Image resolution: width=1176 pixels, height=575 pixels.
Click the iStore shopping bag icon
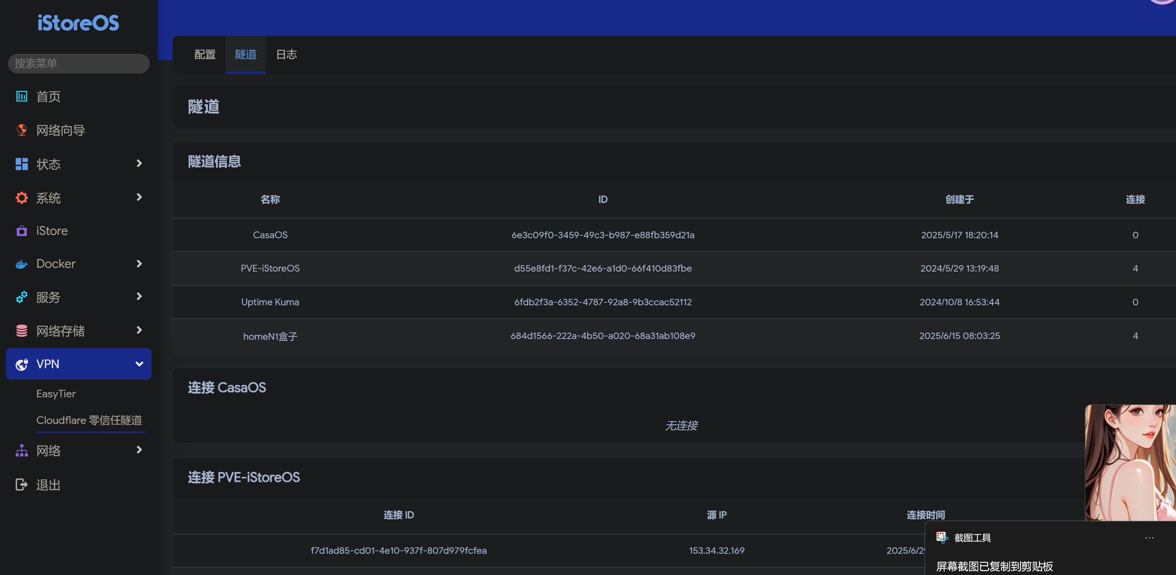22,231
